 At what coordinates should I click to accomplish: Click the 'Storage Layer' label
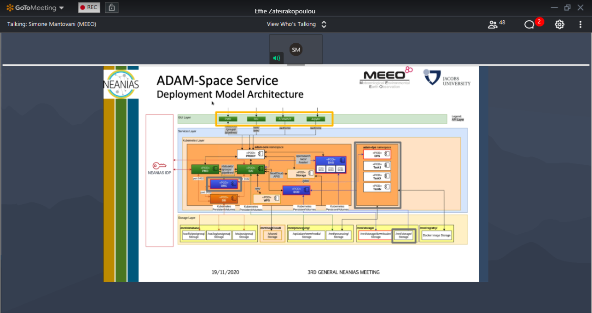(x=186, y=217)
